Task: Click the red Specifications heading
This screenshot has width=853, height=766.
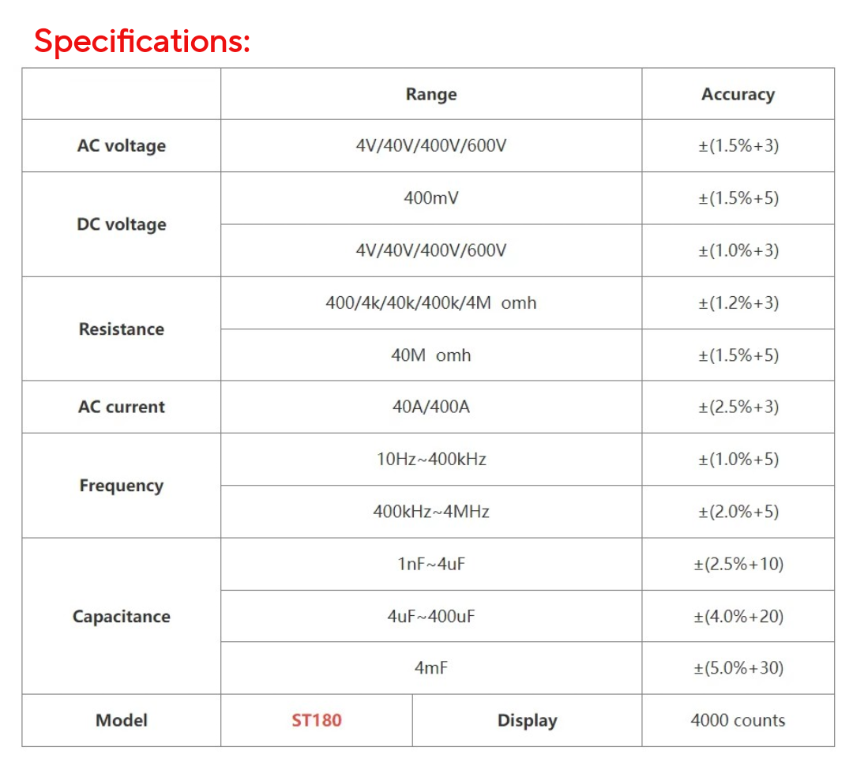Action: 142,40
